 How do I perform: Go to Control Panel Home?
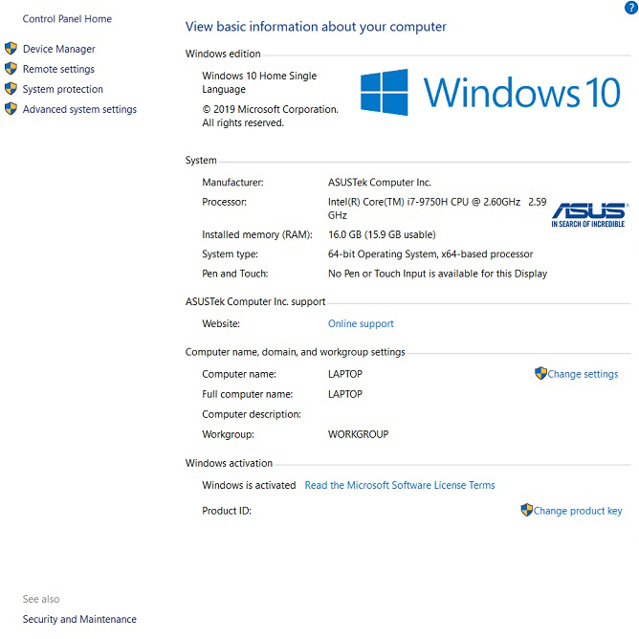pyautogui.click(x=67, y=19)
